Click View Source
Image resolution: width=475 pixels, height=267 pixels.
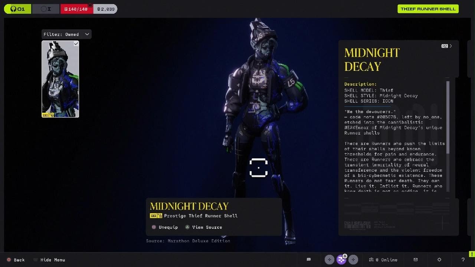(203, 227)
